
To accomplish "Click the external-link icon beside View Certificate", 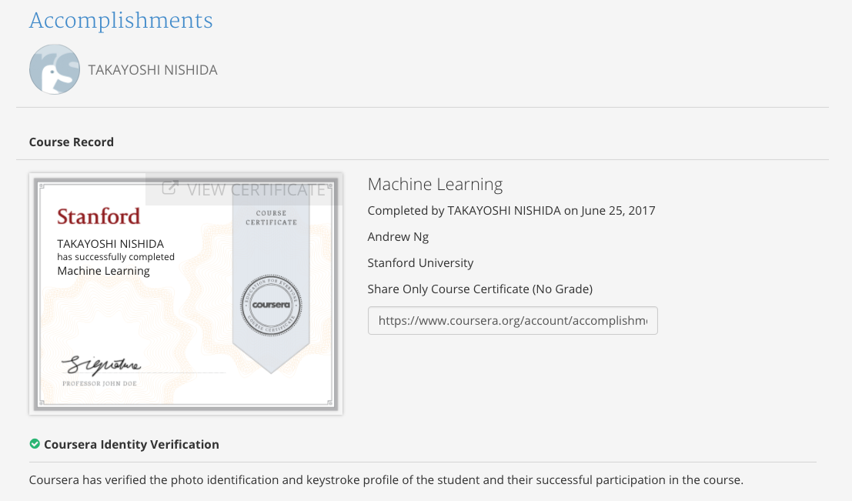I will [x=170, y=188].
